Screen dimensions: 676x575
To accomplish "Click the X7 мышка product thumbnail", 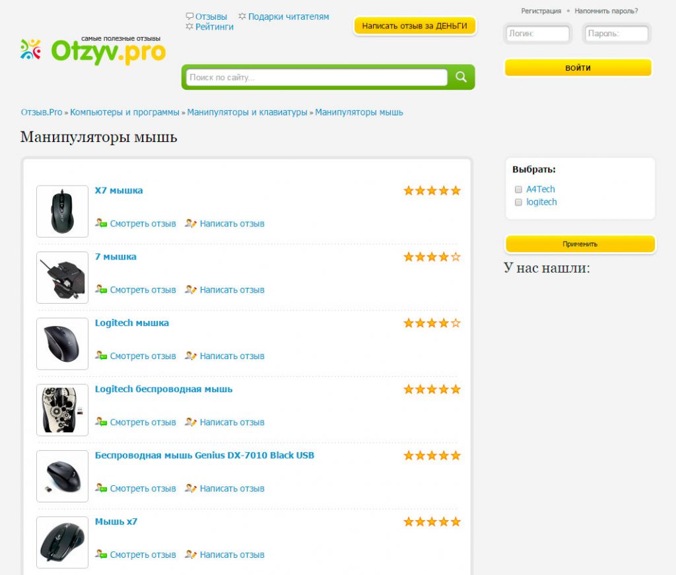I will 62,211.
